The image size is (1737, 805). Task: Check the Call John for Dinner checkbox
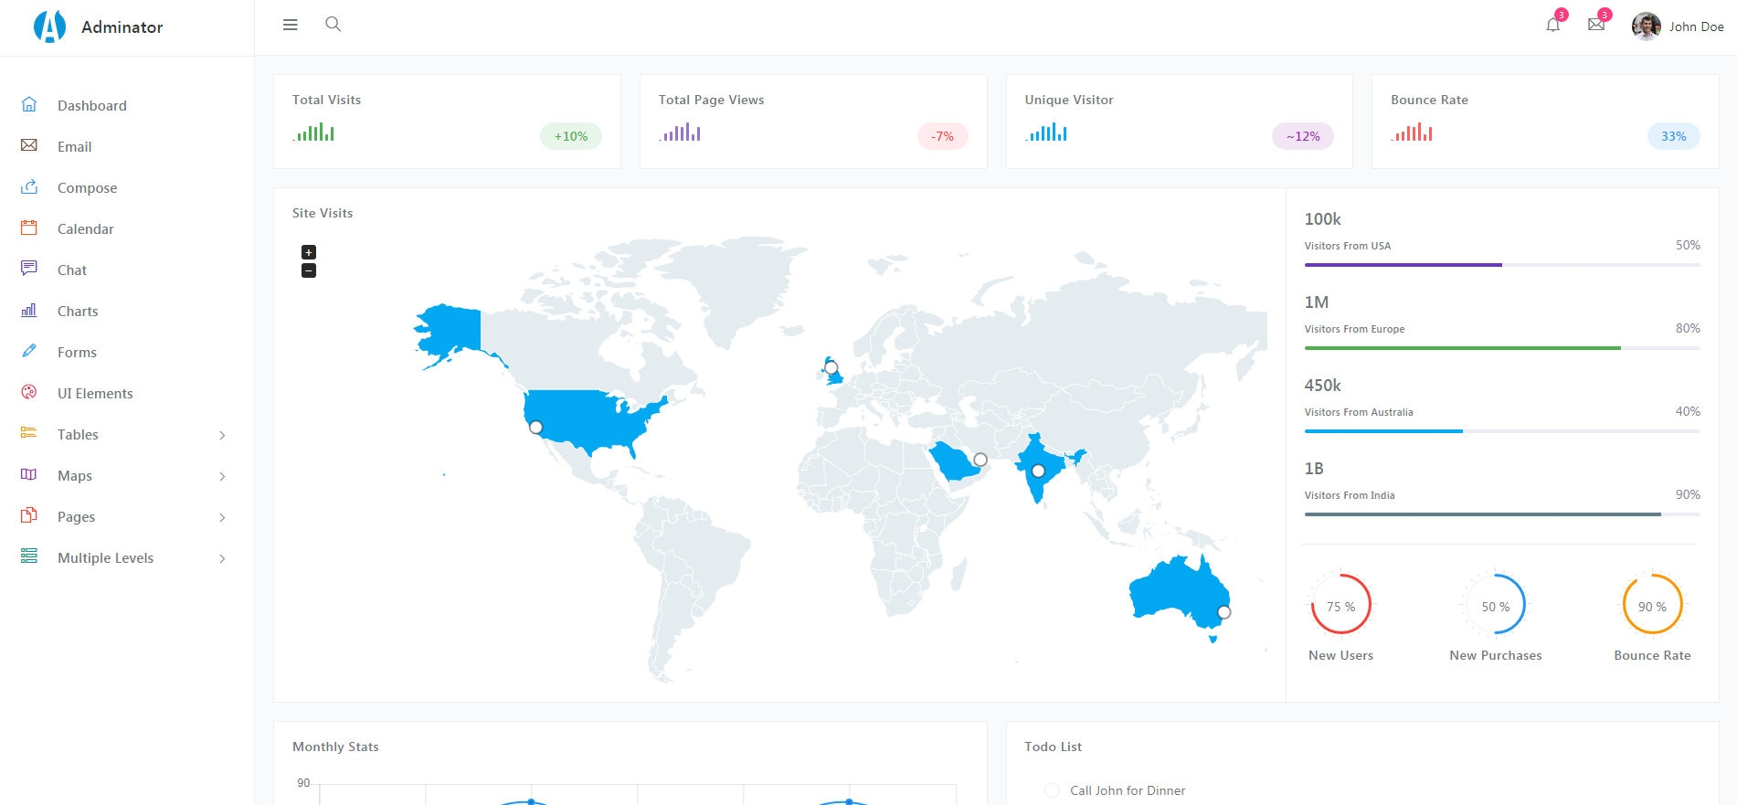click(1052, 790)
